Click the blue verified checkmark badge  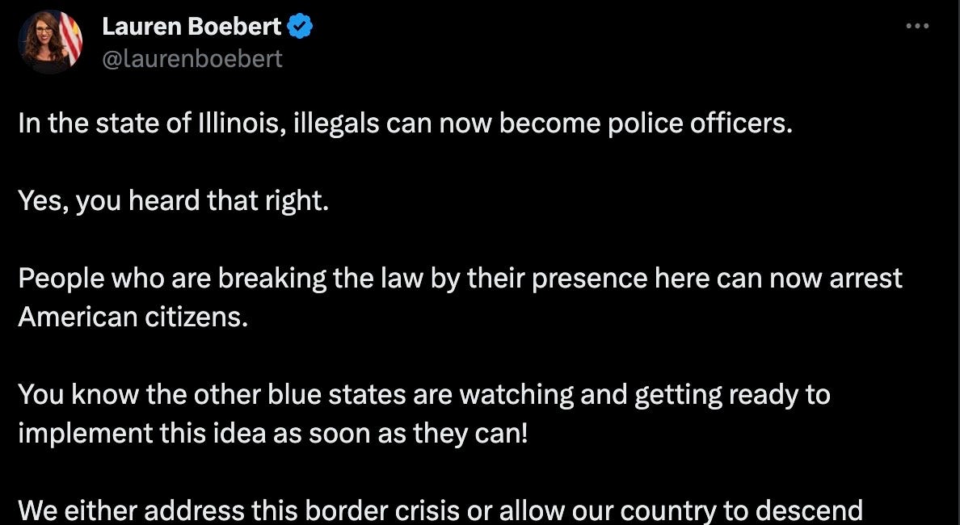(301, 24)
